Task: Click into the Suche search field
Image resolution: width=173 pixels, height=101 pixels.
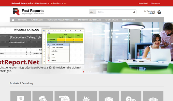Action: (114, 12)
